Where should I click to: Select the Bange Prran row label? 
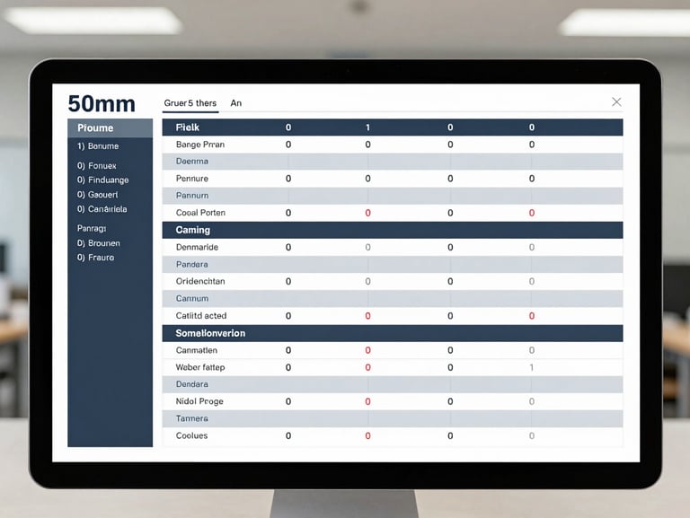[x=200, y=145]
